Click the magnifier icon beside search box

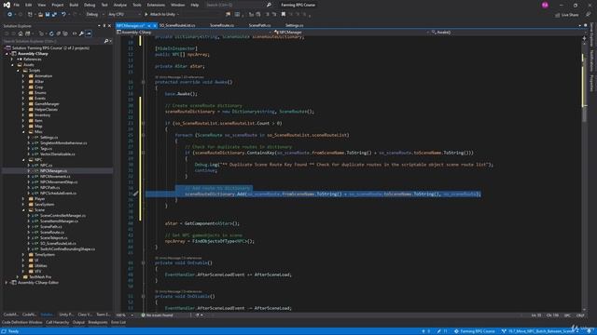click(x=269, y=5)
